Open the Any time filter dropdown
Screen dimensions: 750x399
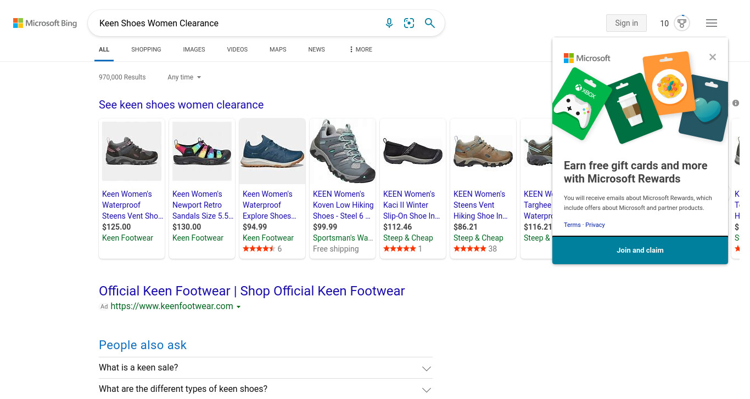184,77
